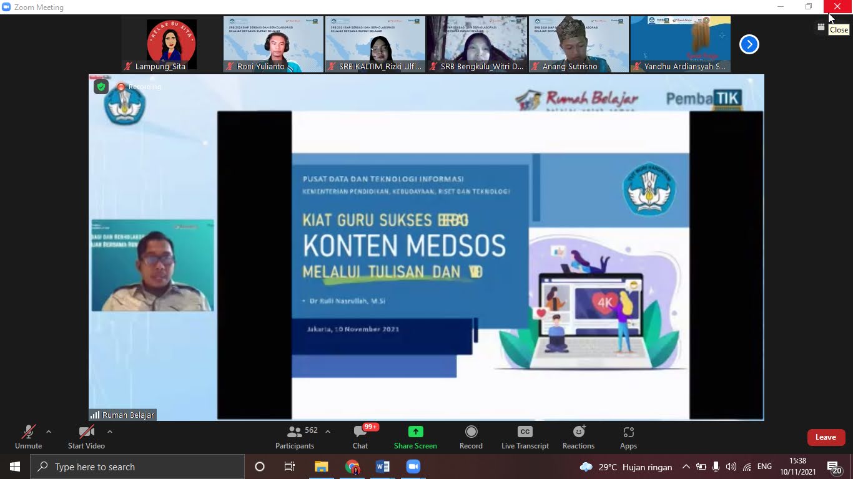Change the view layout icon

coord(821,27)
